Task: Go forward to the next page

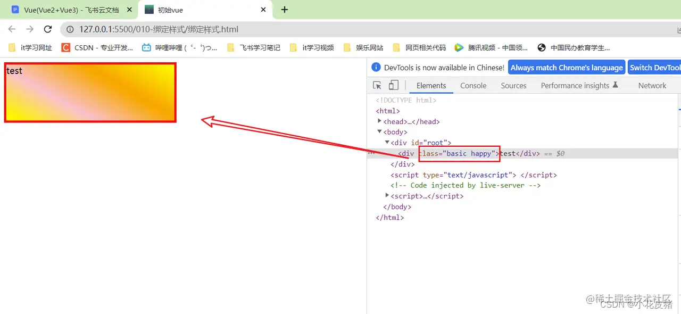Action: (30, 29)
